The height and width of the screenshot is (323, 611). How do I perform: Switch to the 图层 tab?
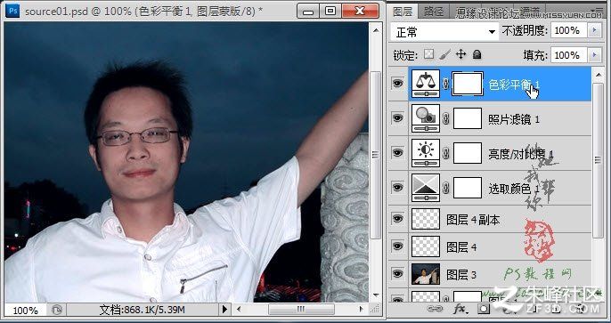403,12
